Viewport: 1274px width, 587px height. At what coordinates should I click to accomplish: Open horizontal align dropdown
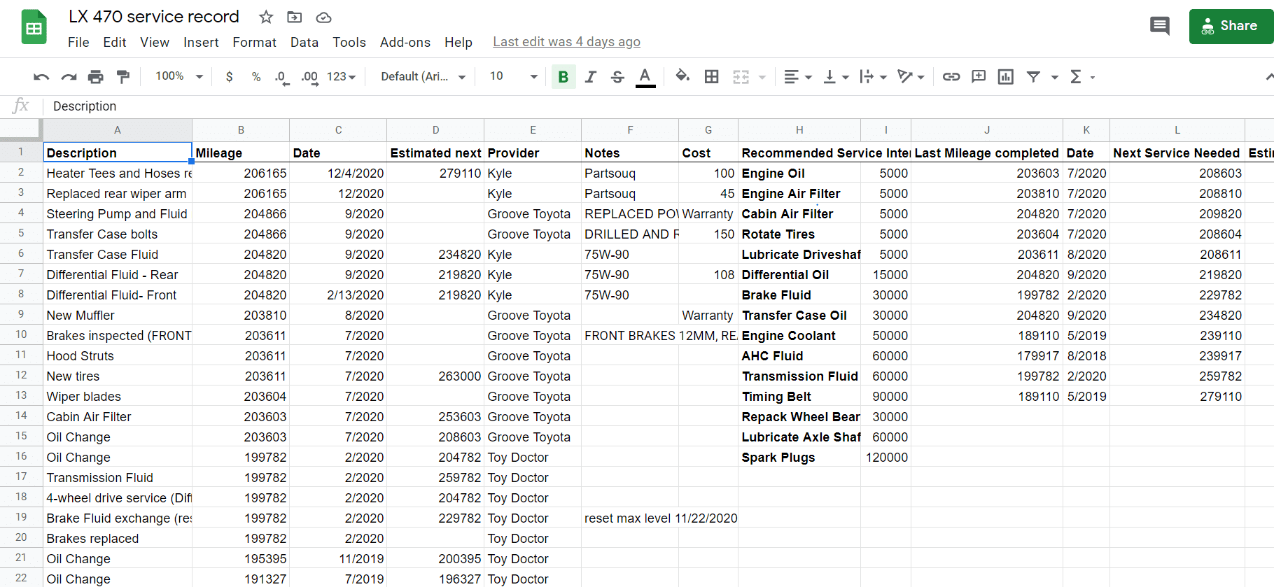tap(797, 77)
